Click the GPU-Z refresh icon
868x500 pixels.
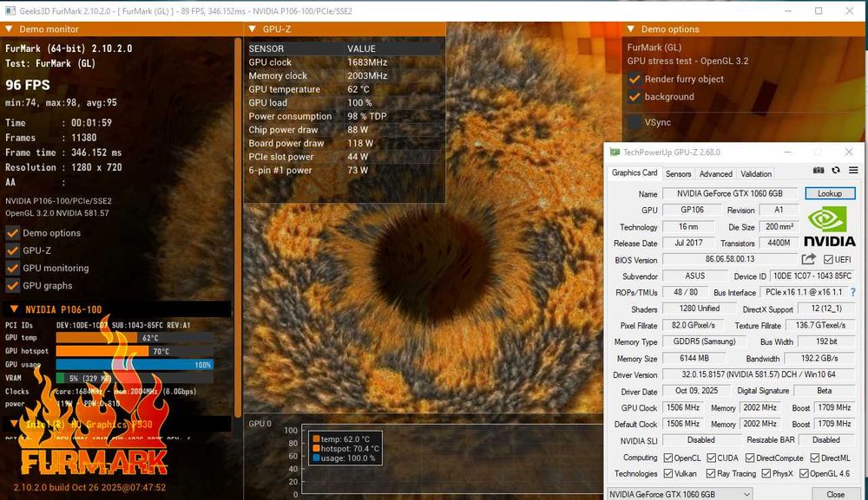tap(836, 172)
